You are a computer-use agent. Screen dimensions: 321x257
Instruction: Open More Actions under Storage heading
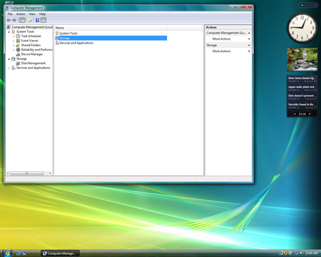(222, 51)
